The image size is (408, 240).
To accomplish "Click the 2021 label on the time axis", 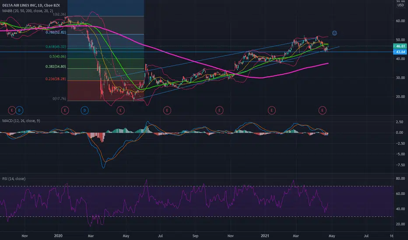I will pyautogui.click(x=265, y=236).
